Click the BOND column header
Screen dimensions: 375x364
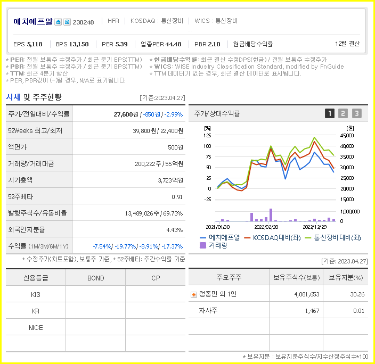[x=96, y=278]
